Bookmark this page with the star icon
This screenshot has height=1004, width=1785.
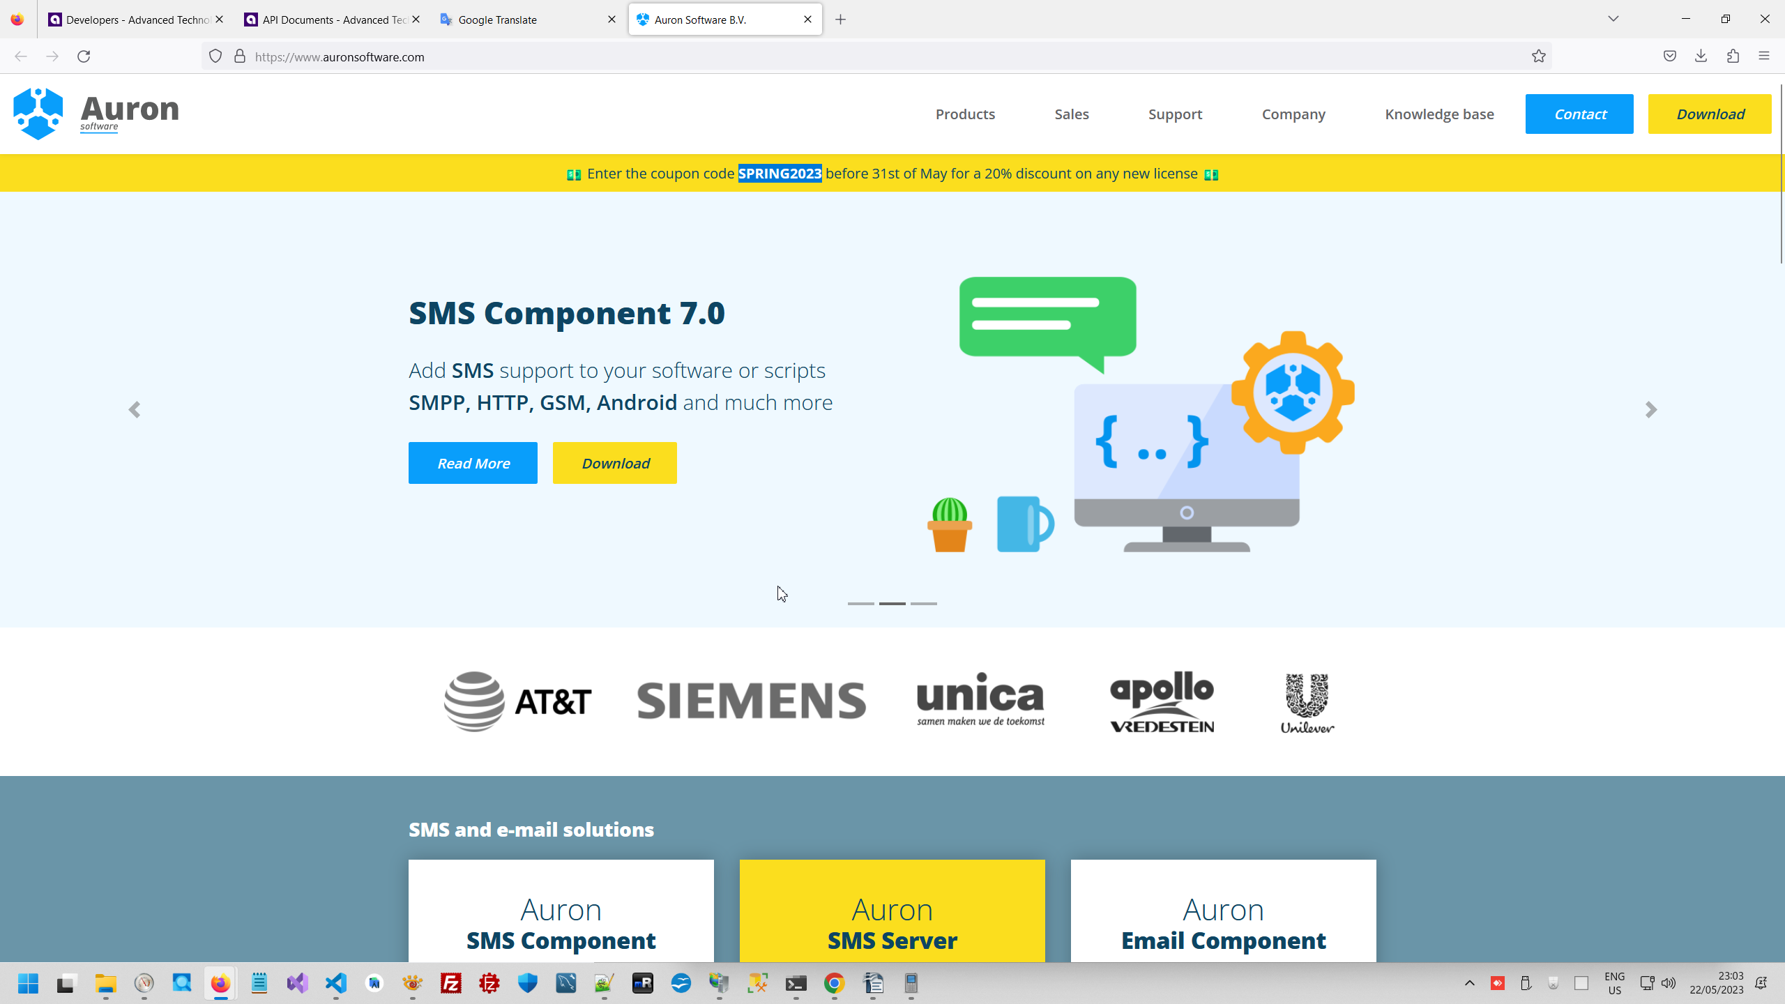point(1538,56)
